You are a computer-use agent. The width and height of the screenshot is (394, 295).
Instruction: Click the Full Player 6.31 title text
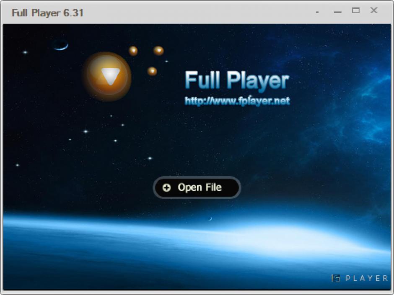47,13
